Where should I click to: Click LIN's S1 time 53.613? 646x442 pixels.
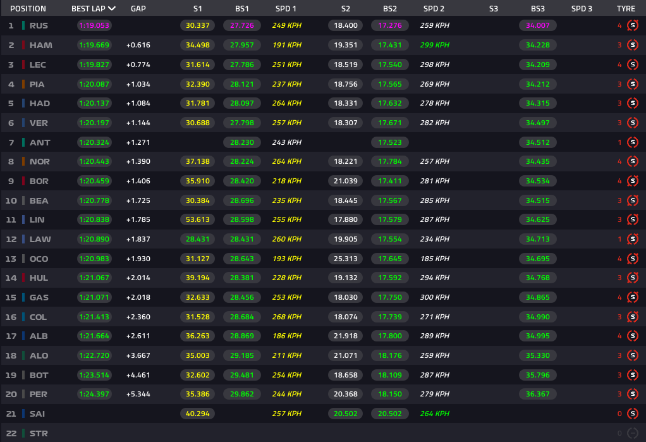coord(198,219)
